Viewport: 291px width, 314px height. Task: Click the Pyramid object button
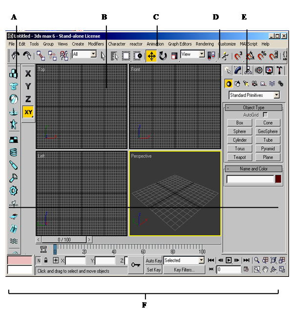click(x=268, y=149)
